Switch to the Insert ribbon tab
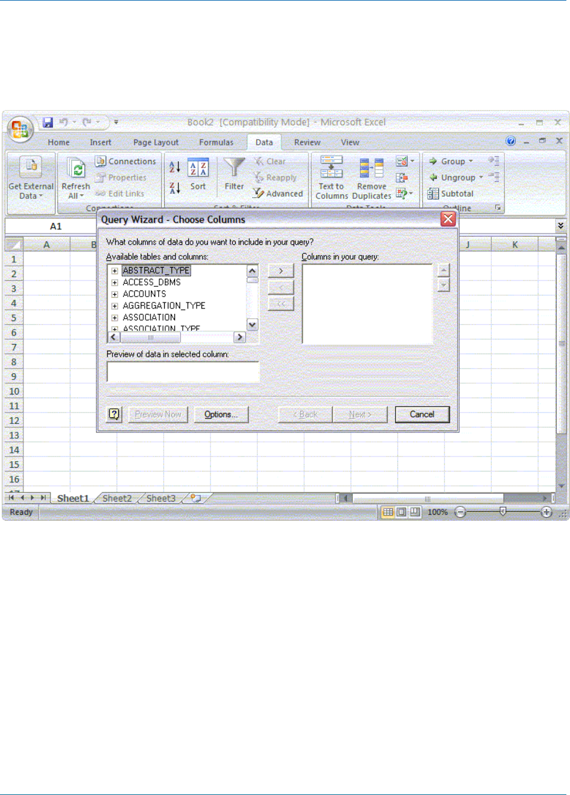This screenshot has height=795, width=570. click(x=100, y=143)
